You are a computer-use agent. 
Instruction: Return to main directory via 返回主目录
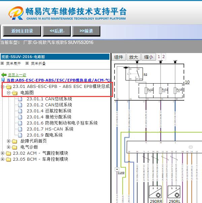point(22,31)
